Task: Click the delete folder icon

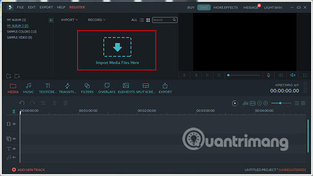Action: point(17,76)
